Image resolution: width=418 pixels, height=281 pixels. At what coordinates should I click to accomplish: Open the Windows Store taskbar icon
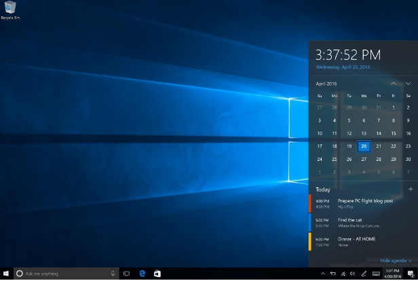(157, 273)
